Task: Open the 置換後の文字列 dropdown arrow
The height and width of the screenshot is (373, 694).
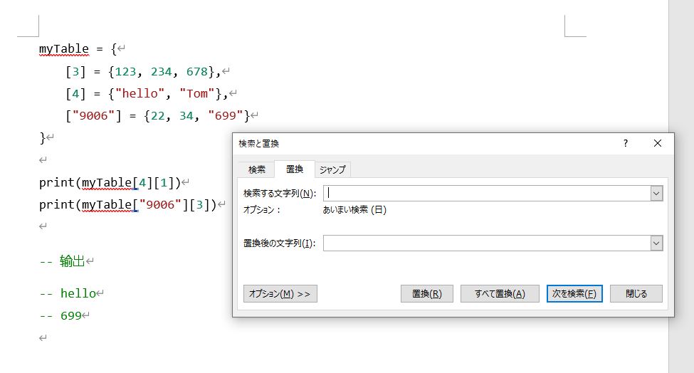Action: [656, 243]
